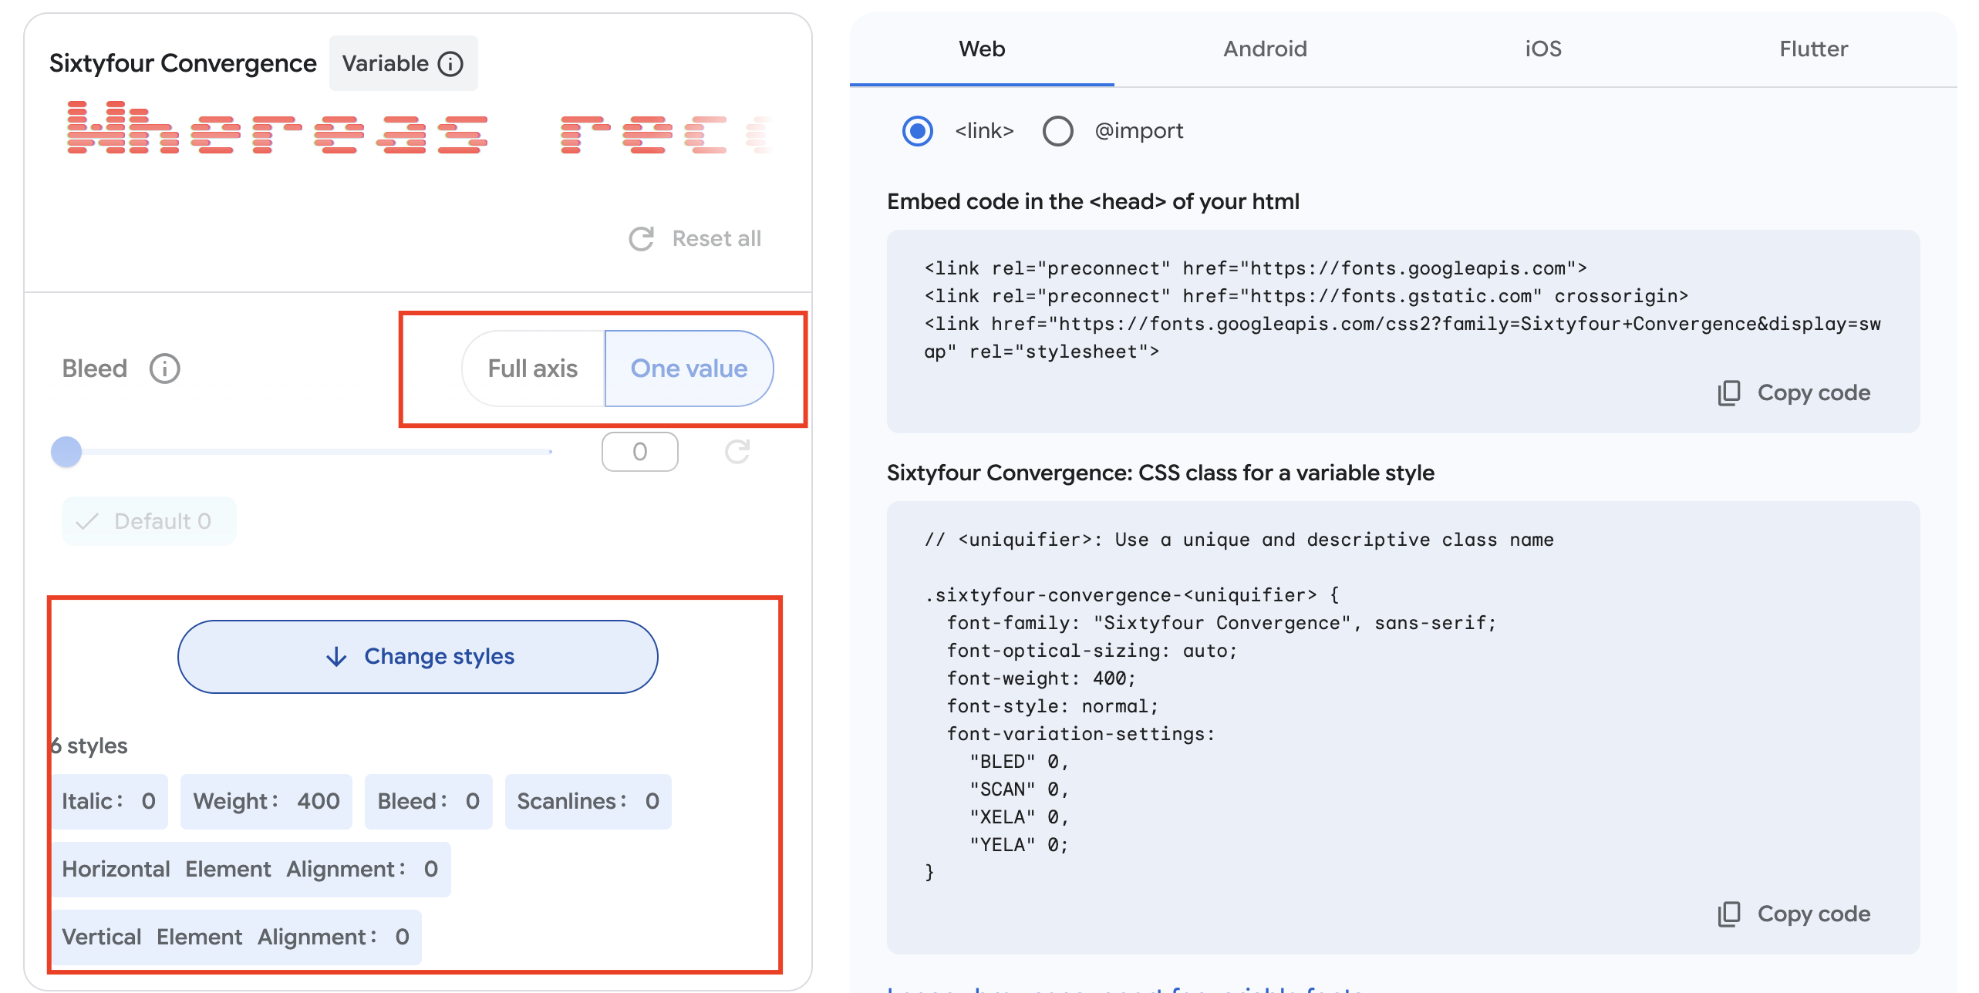This screenshot has width=1979, height=993.
Task: Click the embed code copy icon
Action: pos(1729,393)
